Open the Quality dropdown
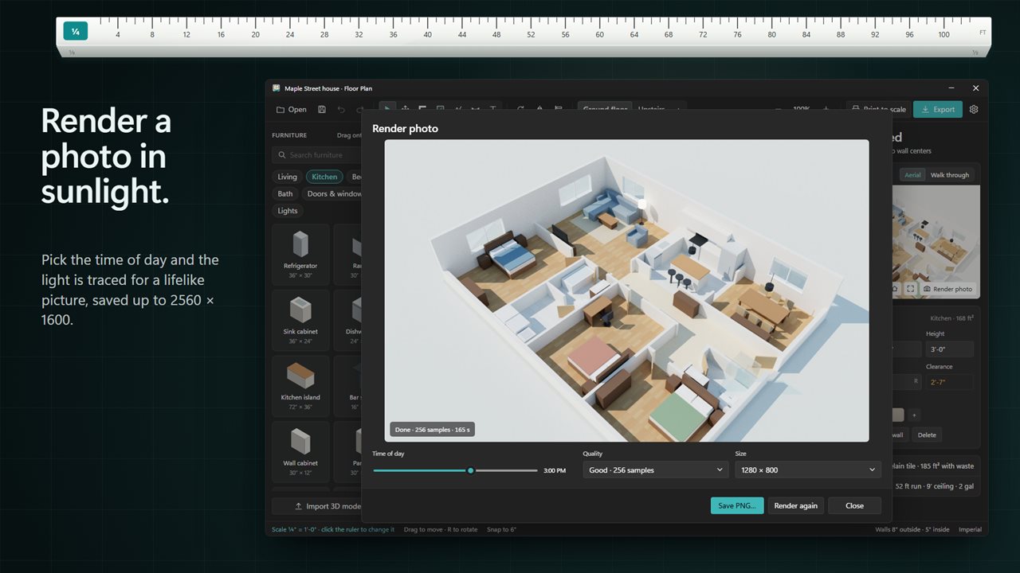 point(655,470)
